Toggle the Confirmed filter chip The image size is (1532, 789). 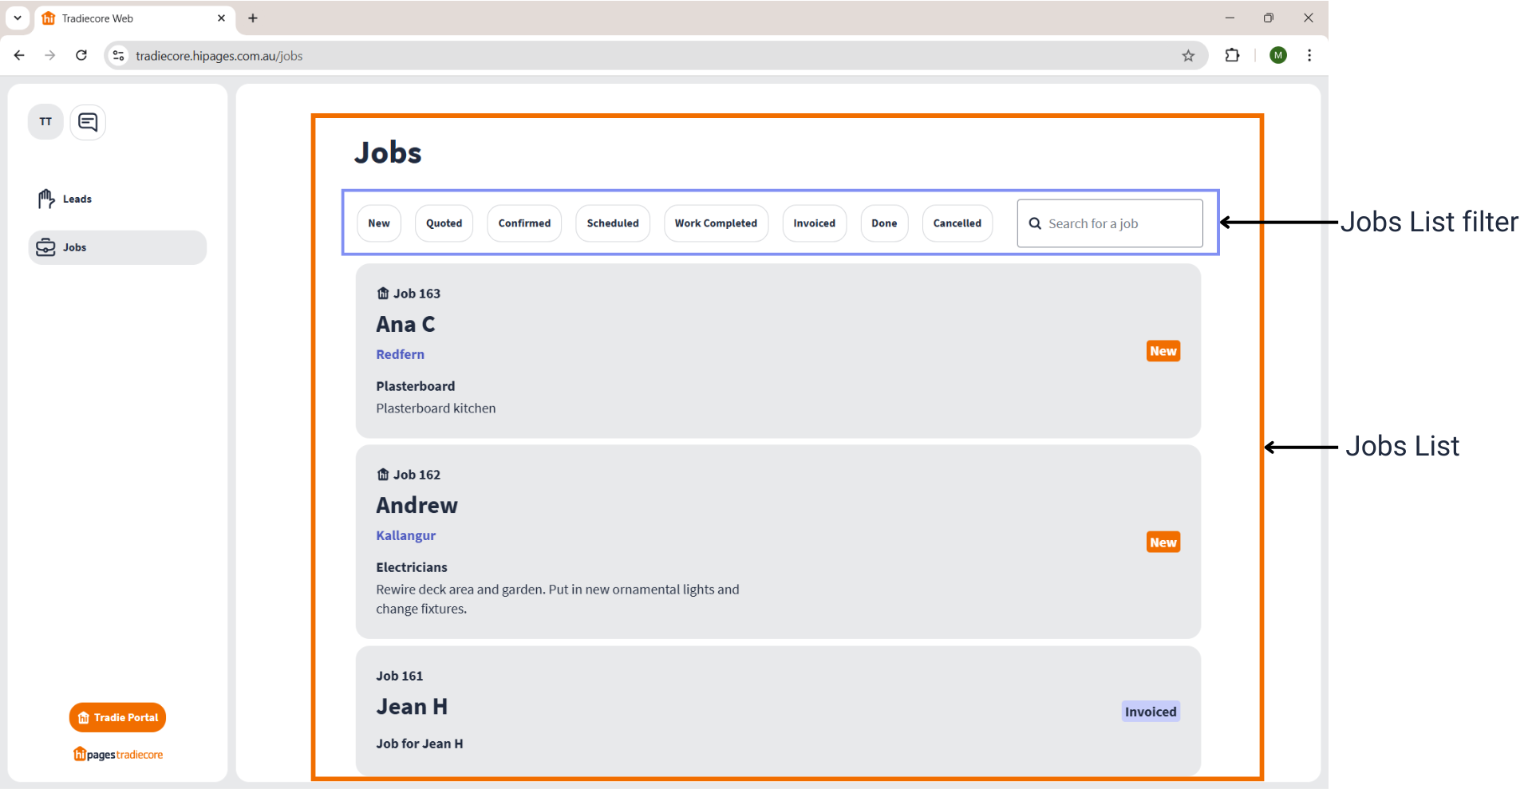pyautogui.click(x=524, y=223)
